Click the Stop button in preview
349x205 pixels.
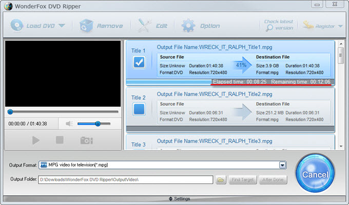tap(60, 140)
